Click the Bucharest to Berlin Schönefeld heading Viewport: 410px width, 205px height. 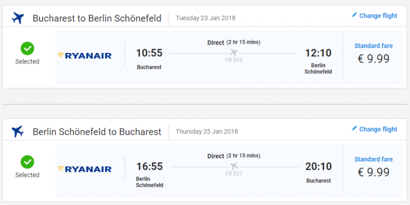coord(97,18)
